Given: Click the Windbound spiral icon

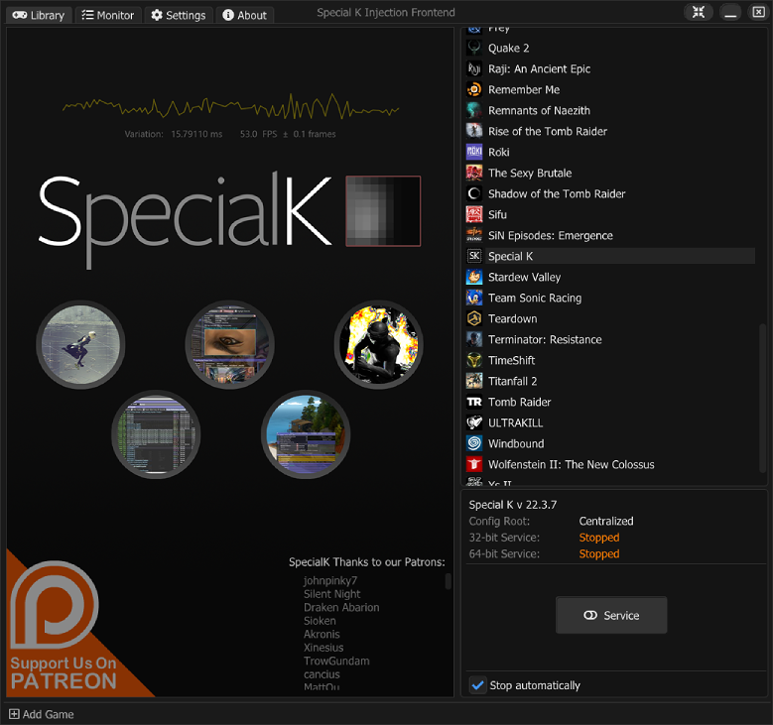Looking at the screenshot, I should point(474,443).
